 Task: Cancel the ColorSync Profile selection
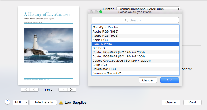(148, 80)
